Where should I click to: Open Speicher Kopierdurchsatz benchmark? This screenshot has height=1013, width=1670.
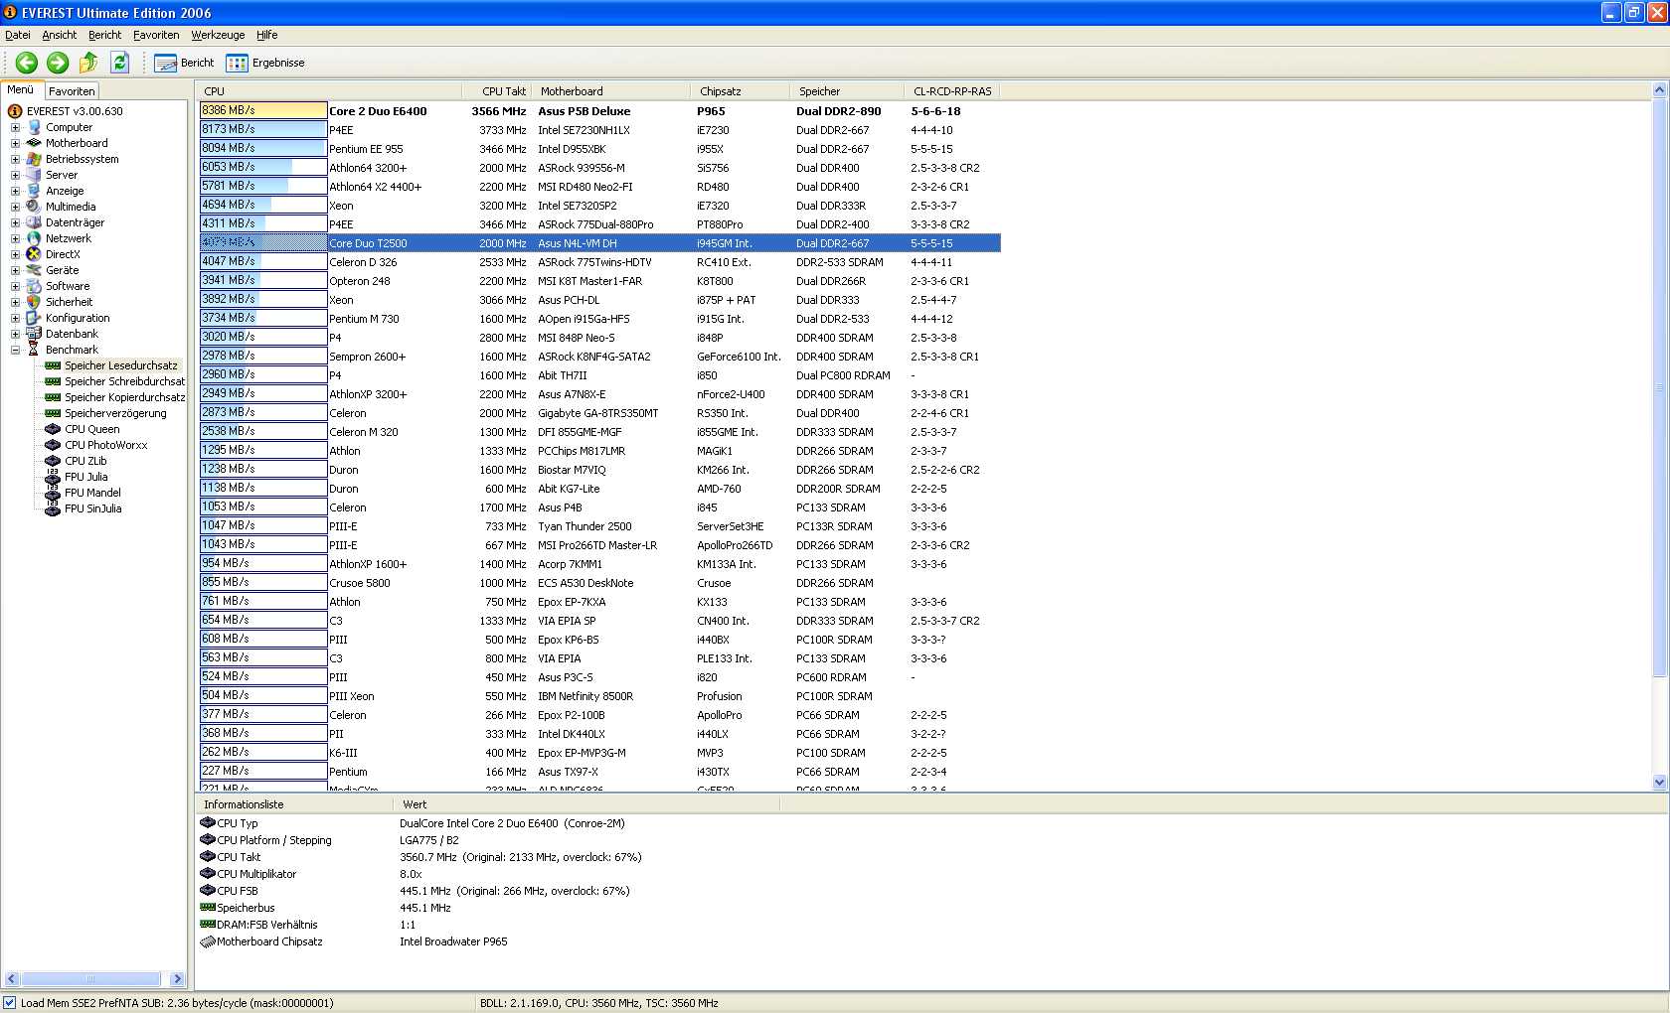coord(124,397)
